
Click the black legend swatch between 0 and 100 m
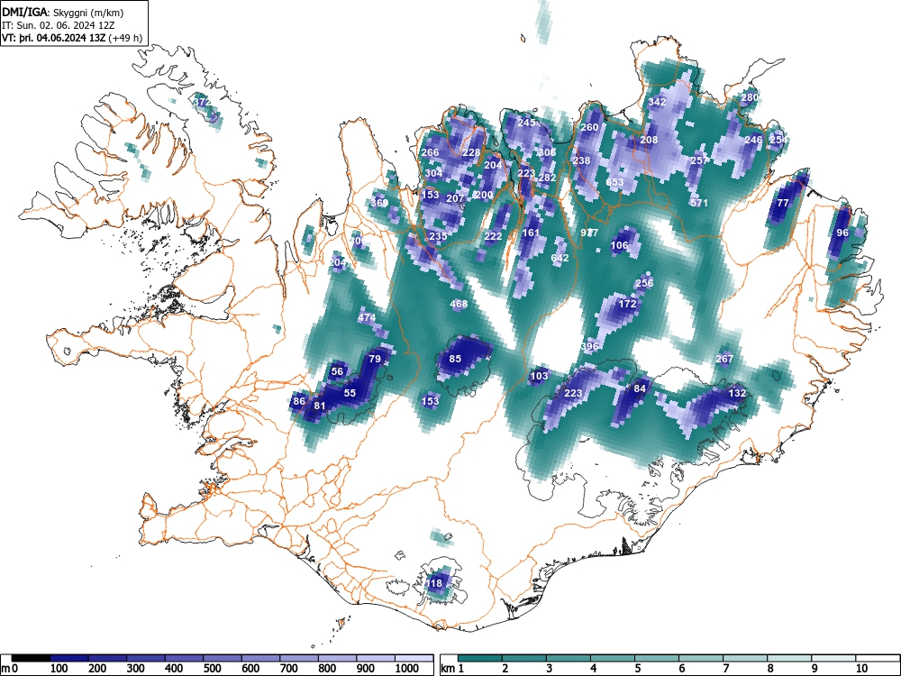click(x=31, y=658)
